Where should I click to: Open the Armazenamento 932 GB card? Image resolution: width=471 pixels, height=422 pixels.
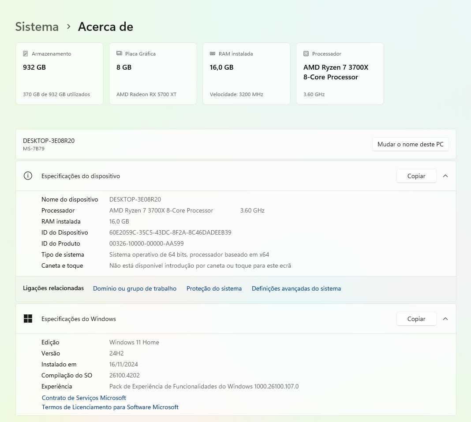(x=60, y=74)
